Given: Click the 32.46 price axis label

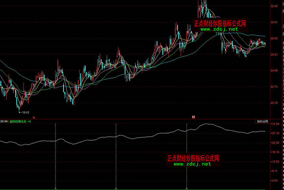Looking at the screenshot, I should 274,7.
